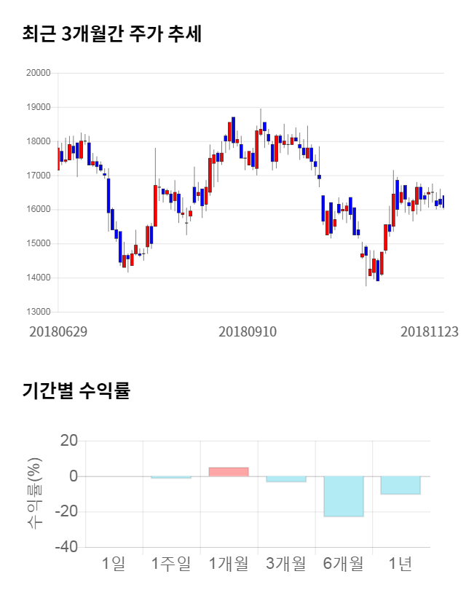Click the '1년' axis label

400,563
